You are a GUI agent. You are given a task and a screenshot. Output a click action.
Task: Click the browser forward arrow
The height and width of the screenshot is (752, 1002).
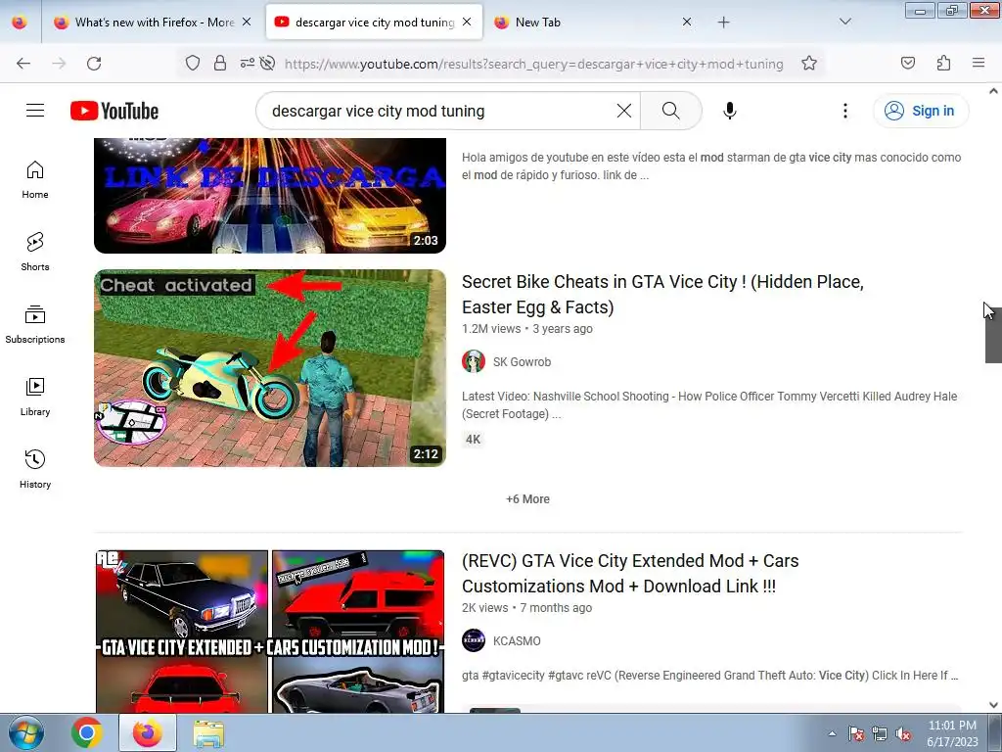[x=59, y=64]
